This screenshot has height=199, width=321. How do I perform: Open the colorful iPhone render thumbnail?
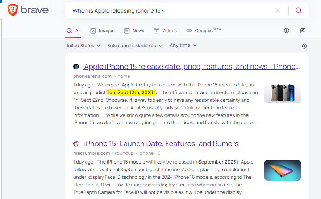[283, 170]
